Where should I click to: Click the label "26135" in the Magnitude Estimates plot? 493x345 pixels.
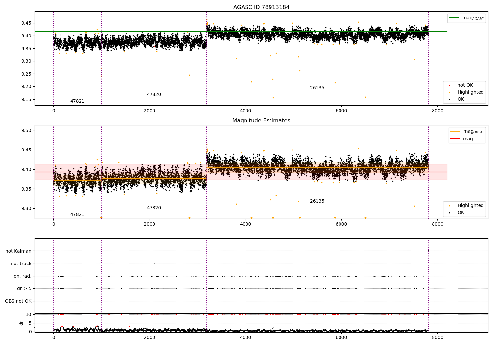317,201
